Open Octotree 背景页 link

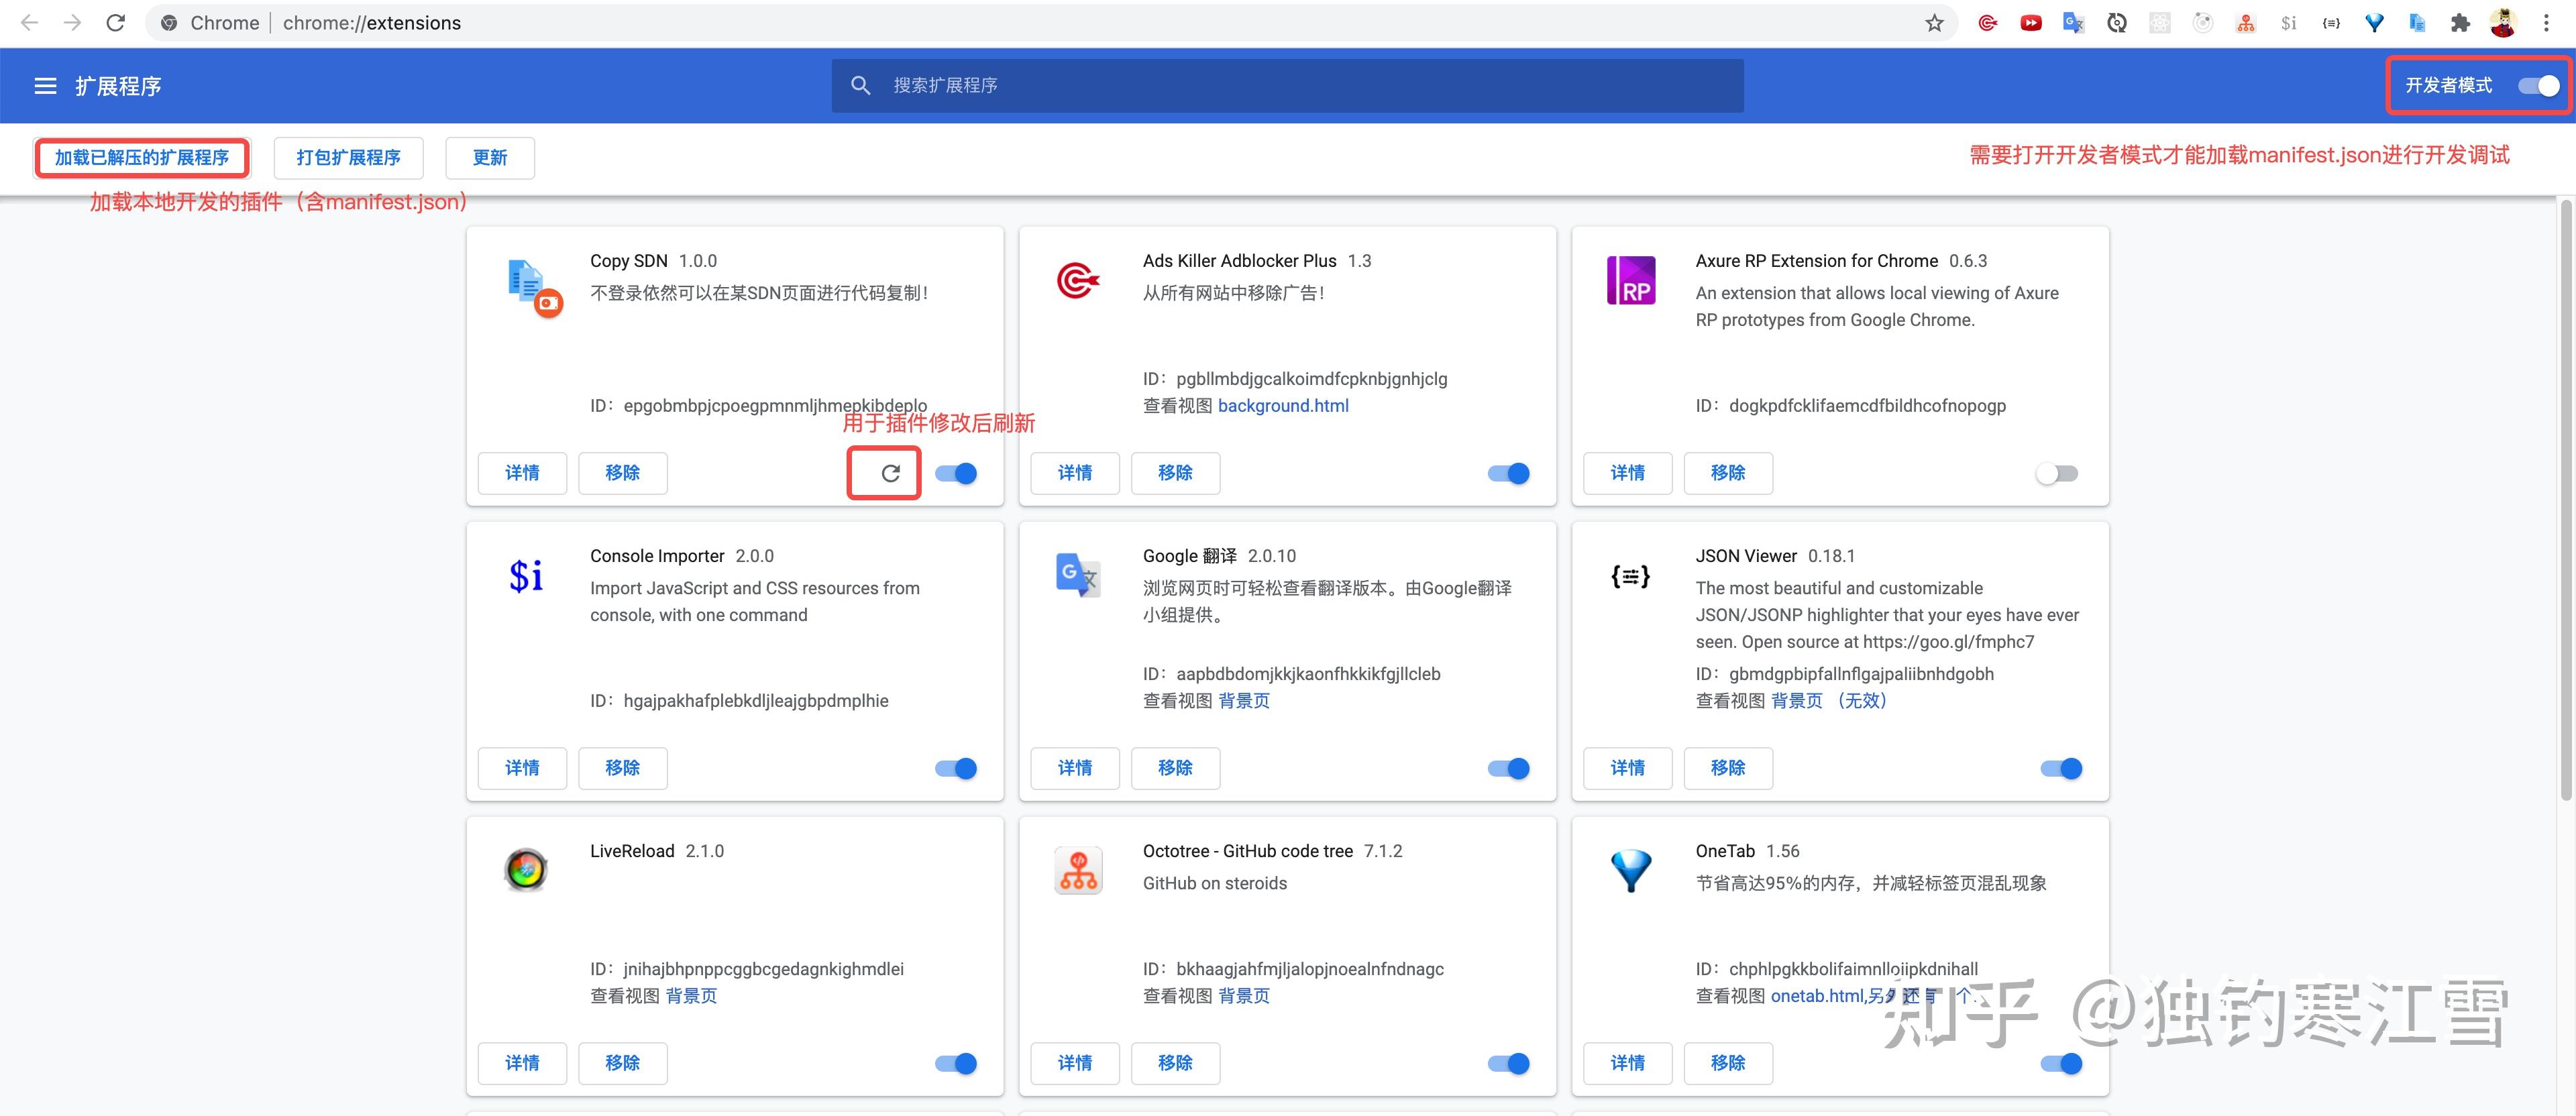[x=1244, y=996]
